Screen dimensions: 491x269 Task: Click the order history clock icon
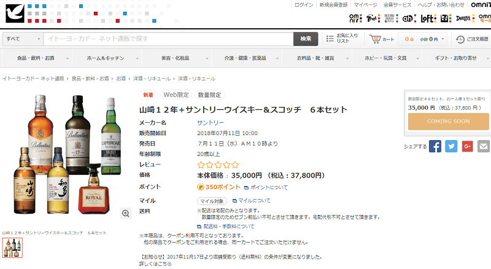point(460,39)
